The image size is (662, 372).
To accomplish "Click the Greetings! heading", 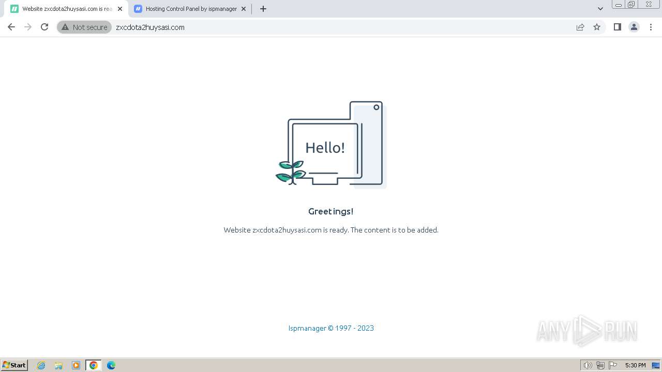I will tap(331, 211).
